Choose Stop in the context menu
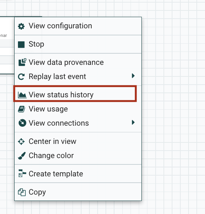The image size is (205, 214). 78,44
